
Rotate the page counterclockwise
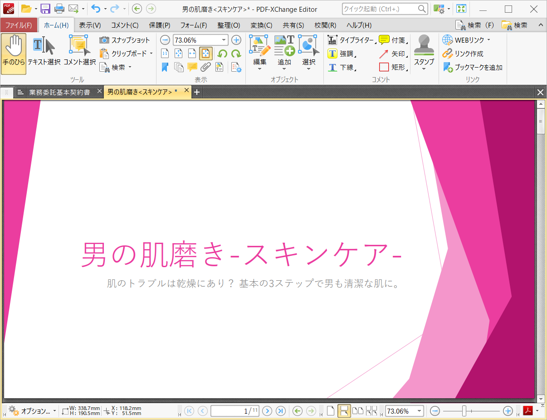222,53
